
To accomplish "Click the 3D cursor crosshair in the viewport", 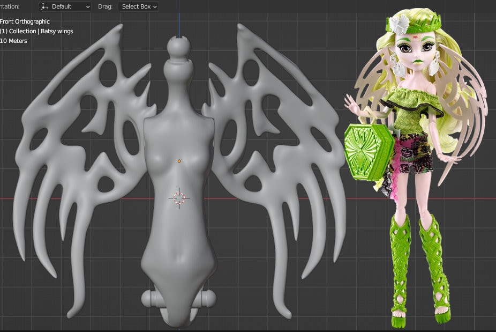I will coord(179,198).
